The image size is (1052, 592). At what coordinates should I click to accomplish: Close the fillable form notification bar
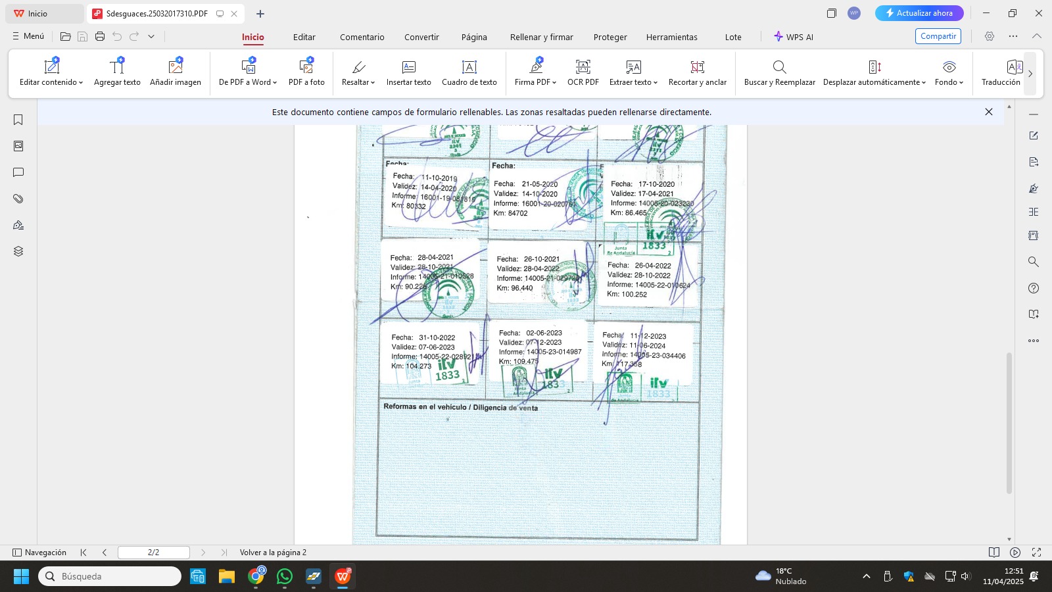(989, 112)
